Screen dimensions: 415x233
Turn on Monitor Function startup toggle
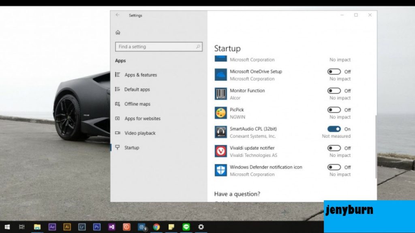pyautogui.click(x=334, y=91)
